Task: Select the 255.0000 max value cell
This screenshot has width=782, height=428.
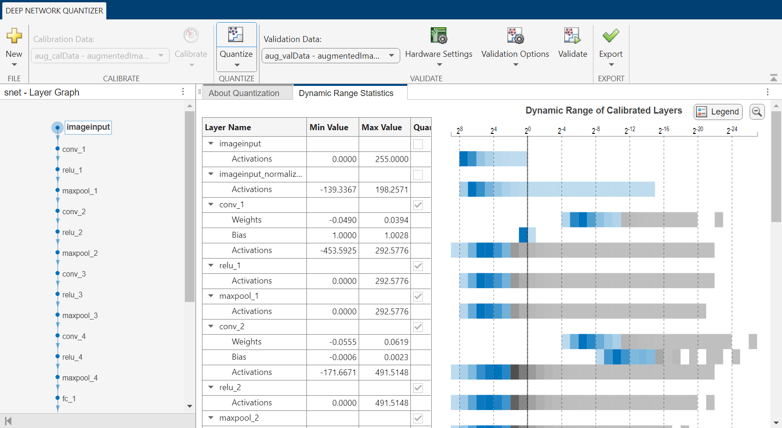Action: click(385, 159)
